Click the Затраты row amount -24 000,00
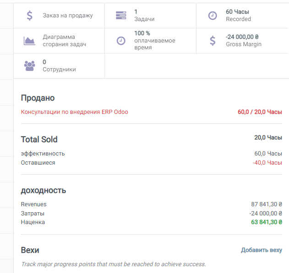 pyautogui.click(x=266, y=214)
